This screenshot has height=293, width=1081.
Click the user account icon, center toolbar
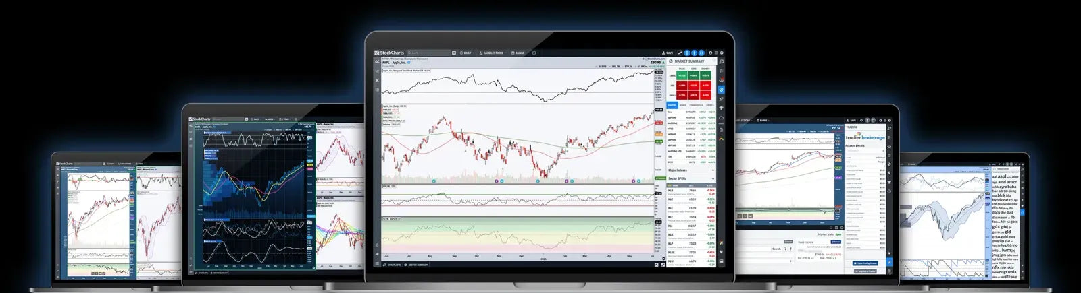pos(710,53)
